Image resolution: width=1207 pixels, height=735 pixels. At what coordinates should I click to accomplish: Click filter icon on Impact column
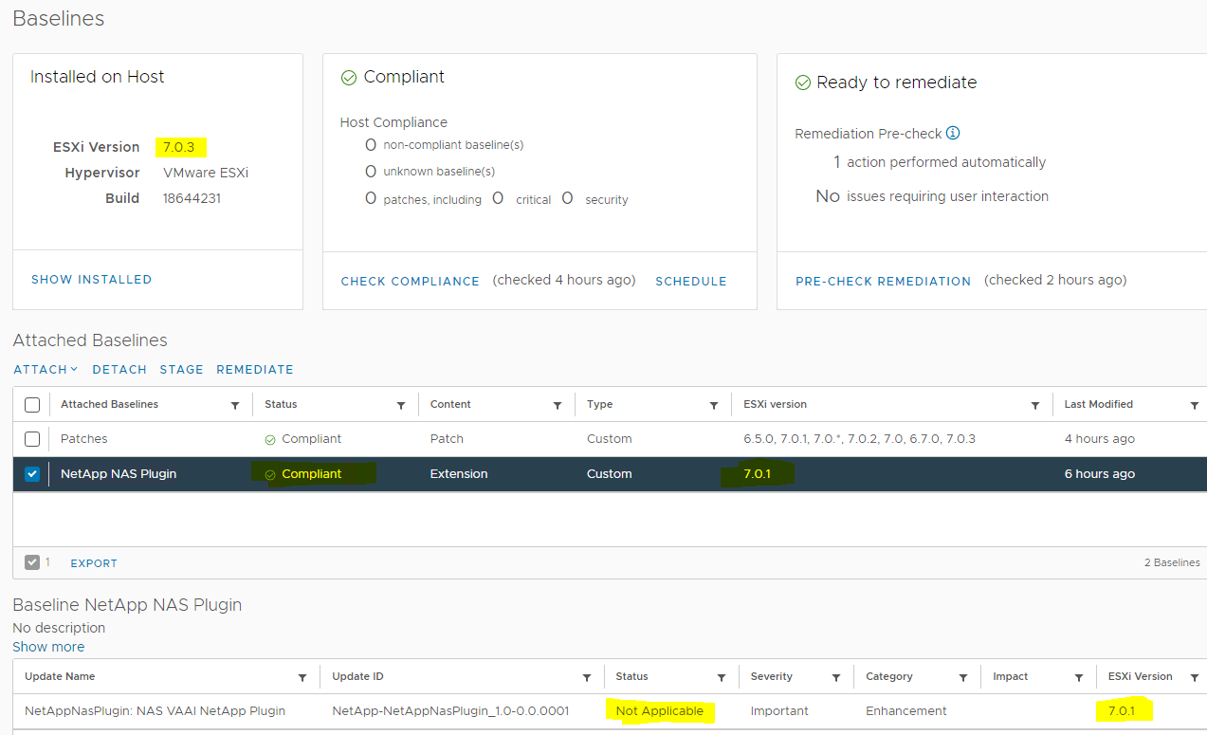click(1079, 677)
